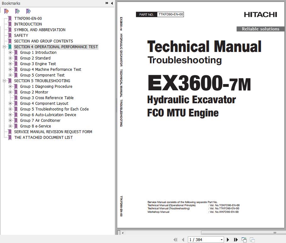Click the HITACHI logo on the page
286x243 pixels.
pos(261,14)
